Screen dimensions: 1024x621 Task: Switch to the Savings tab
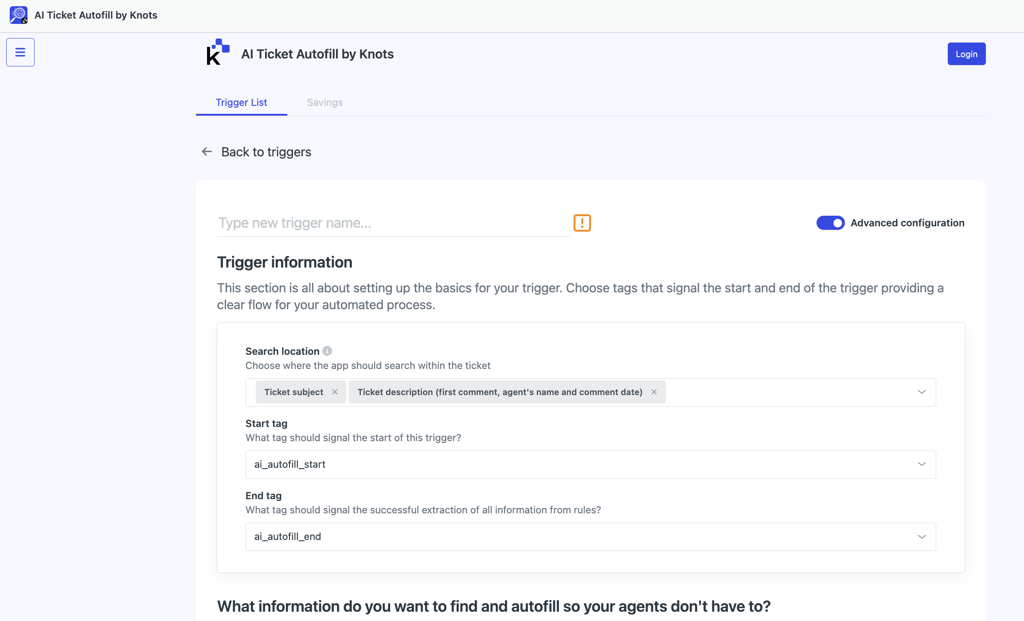[324, 102]
